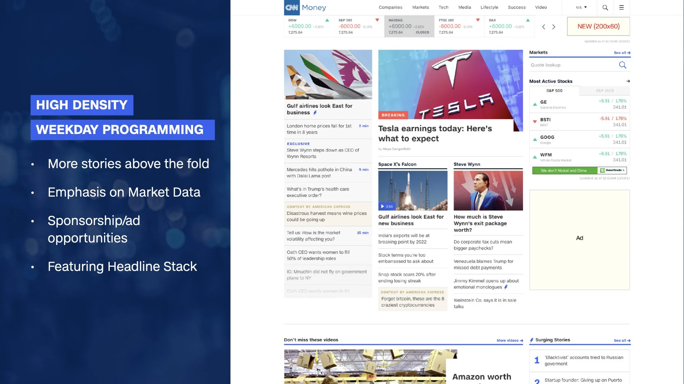This screenshot has width=684, height=384.
Task: Click the Most Active Stocks arrow
Action: pos(628,81)
